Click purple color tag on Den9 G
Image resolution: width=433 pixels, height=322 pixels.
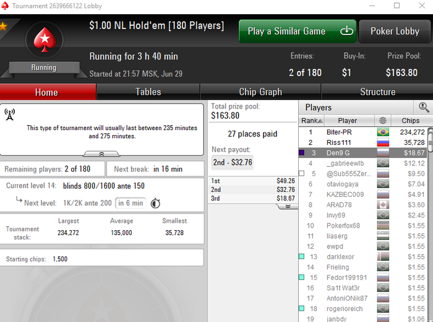point(302,152)
